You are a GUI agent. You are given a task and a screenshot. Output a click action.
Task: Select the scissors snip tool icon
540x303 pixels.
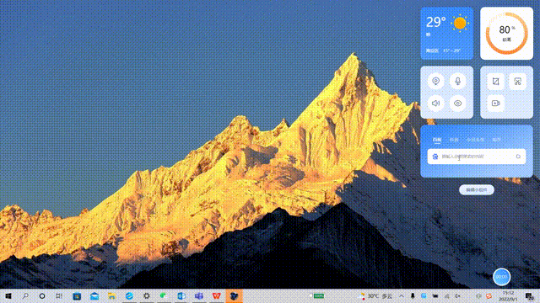(x=517, y=82)
